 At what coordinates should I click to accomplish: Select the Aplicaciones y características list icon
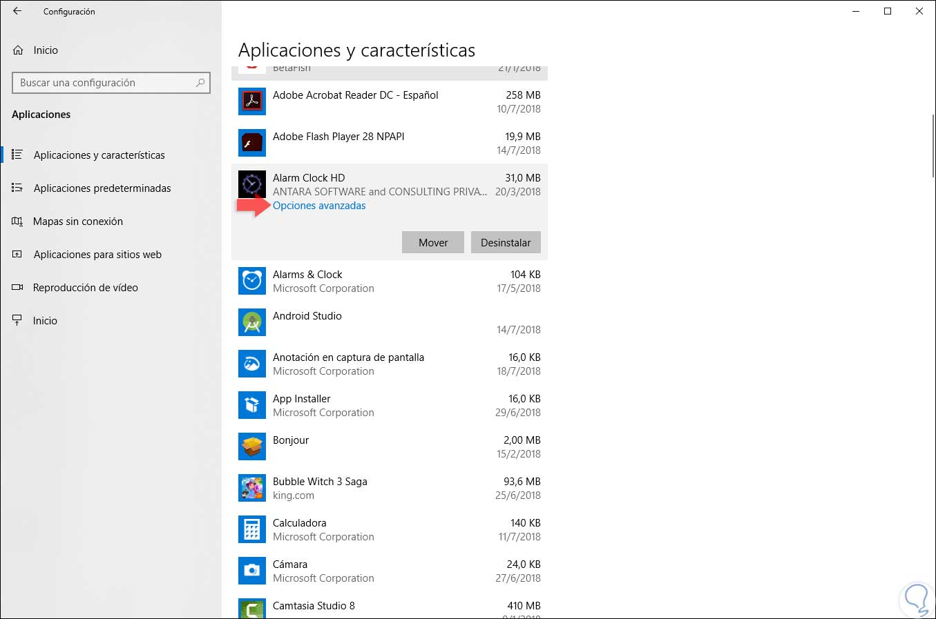[x=17, y=155]
